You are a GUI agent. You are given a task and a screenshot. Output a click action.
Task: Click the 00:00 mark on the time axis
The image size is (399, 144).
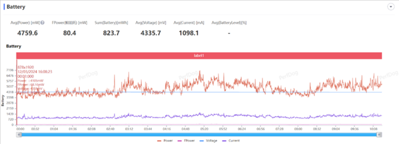(x=21, y=128)
